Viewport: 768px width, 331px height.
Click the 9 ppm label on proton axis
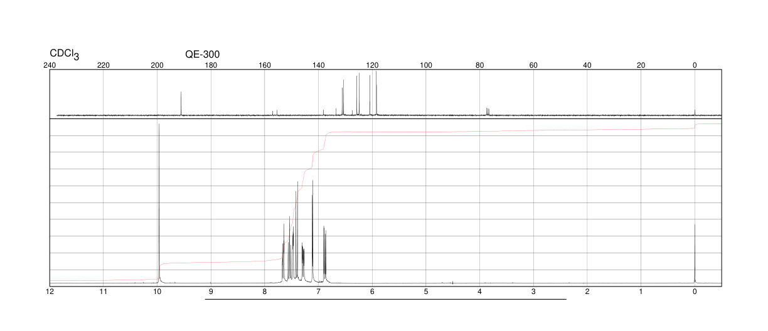pos(211,292)
